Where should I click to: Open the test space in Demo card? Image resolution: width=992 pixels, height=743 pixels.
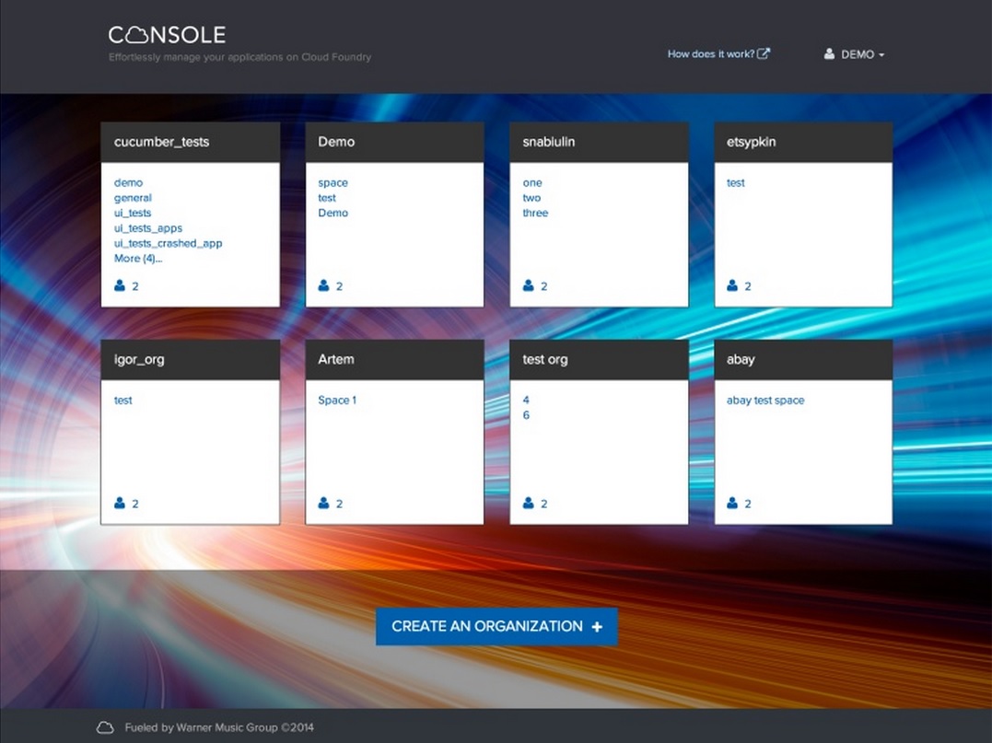327,198
